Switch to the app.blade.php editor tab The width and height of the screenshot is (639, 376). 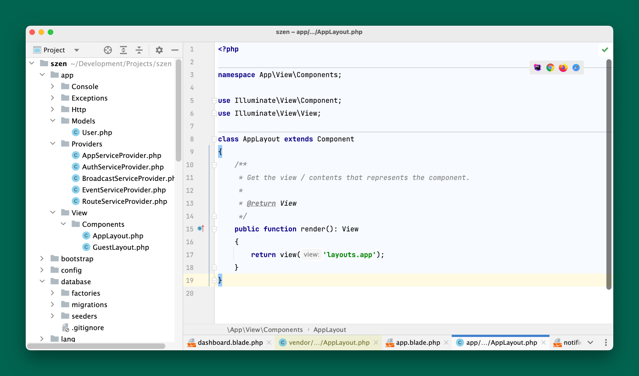418,342
